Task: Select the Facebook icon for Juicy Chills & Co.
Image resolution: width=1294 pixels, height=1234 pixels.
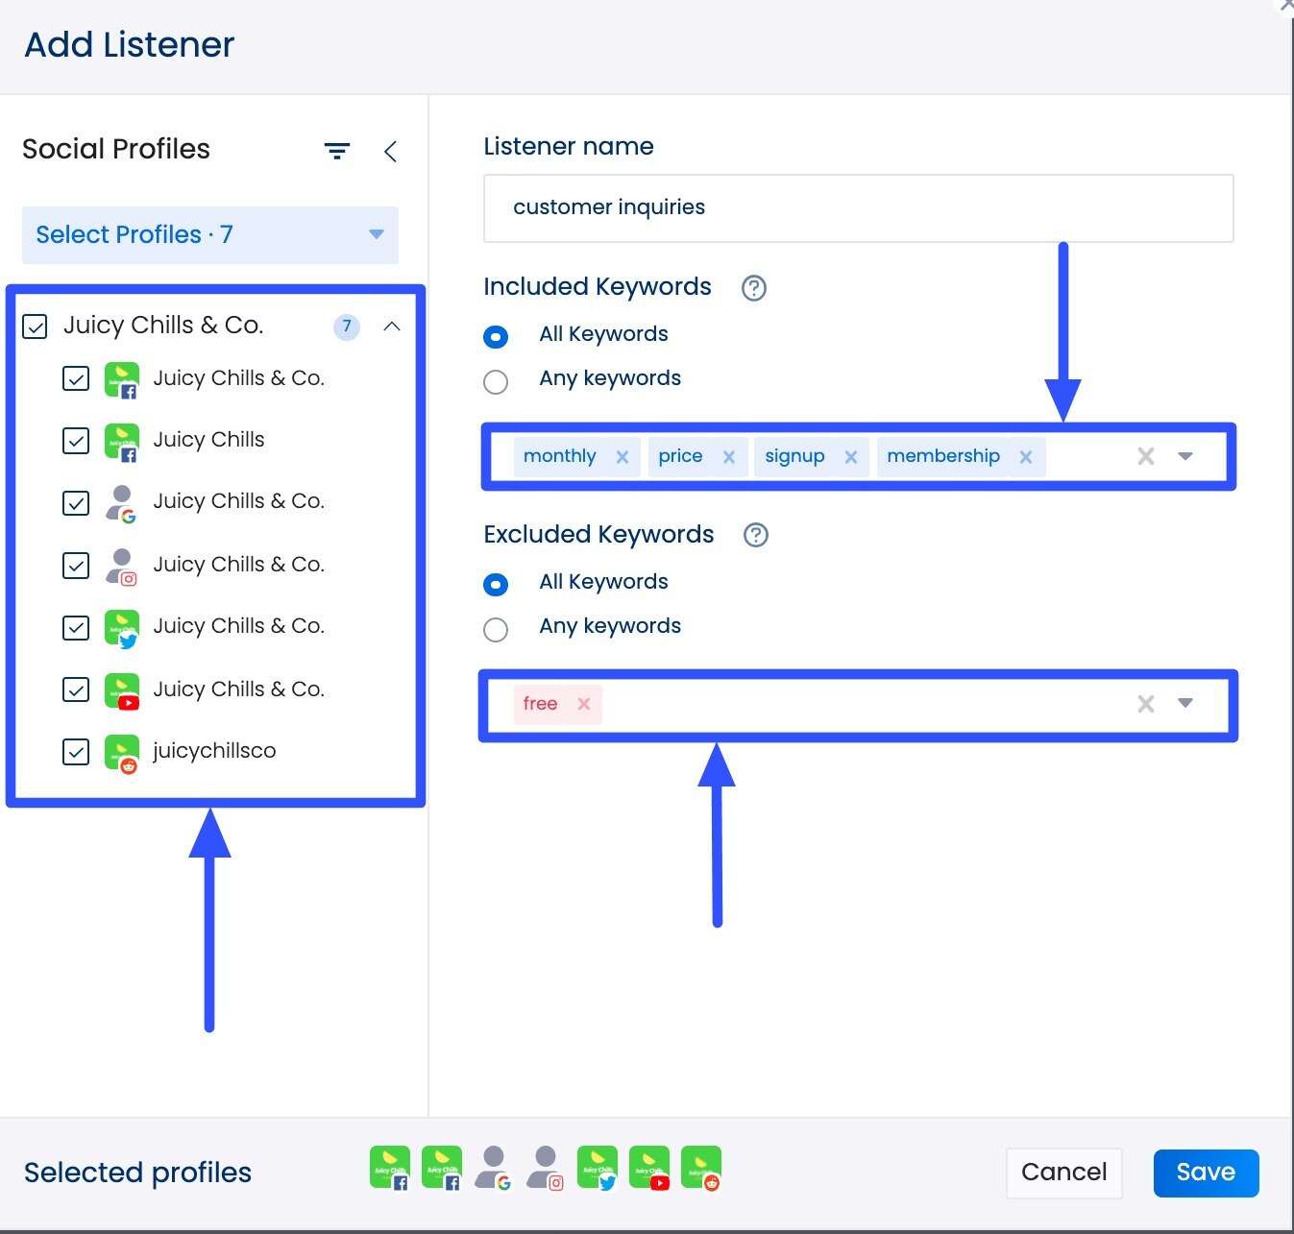Action: click(122, 379)
